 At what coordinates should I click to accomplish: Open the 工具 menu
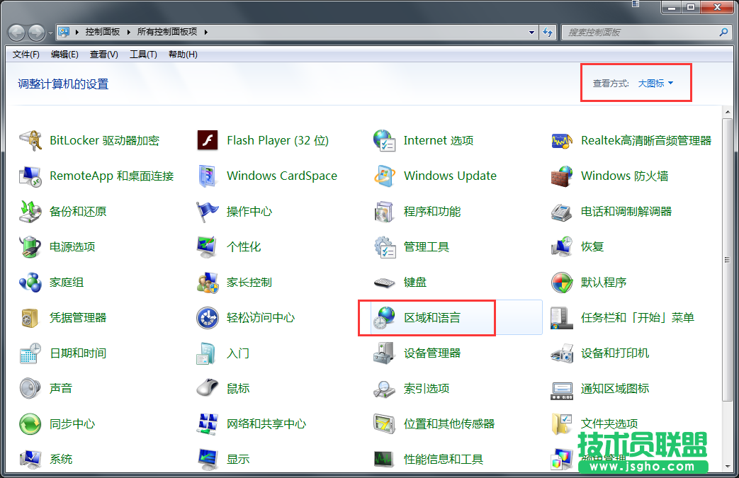pos(143,55)
